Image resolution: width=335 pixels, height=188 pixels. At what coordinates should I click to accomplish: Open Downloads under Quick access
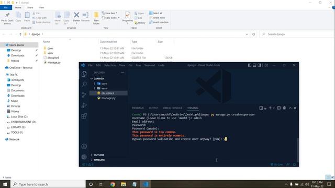pyautogui.click(x=18, y=55)
